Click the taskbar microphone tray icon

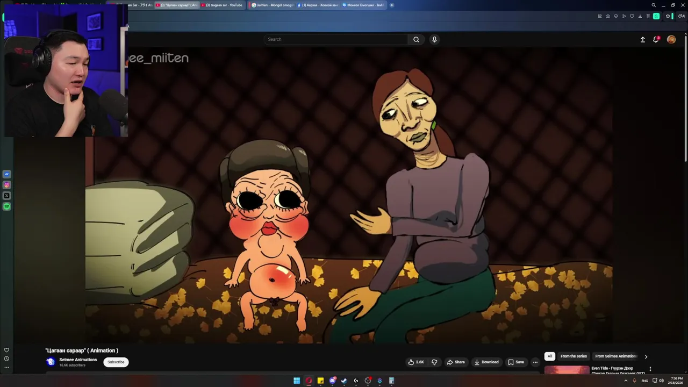pyautogui.click(x=634, y=381)
